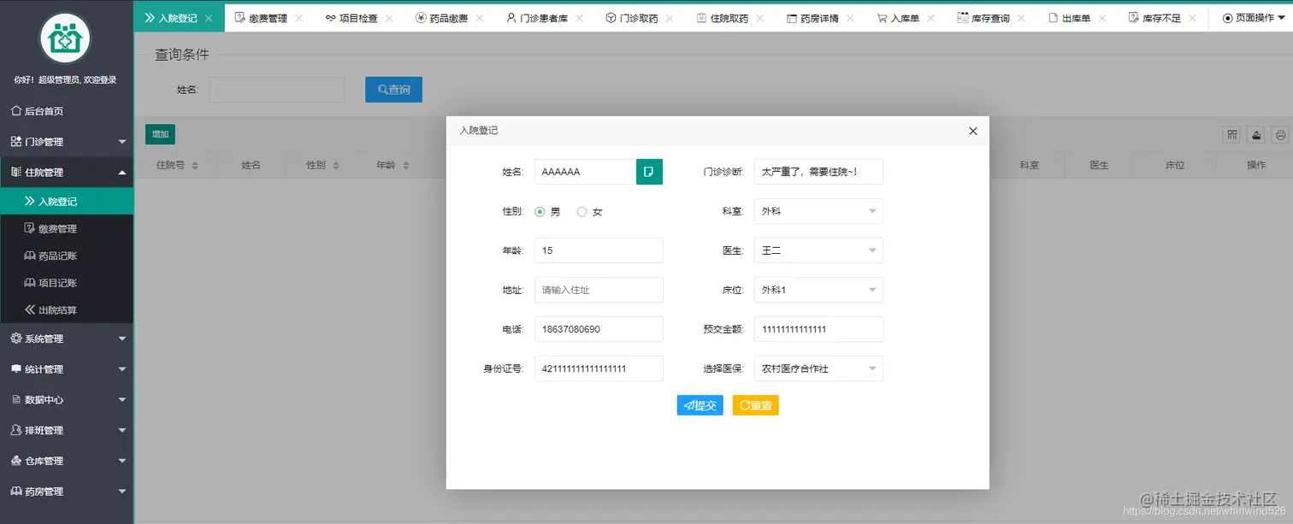Expand the 统计管理 sidebar menu
Screen dimensions: 1293x524
click(x=67, y=369)
